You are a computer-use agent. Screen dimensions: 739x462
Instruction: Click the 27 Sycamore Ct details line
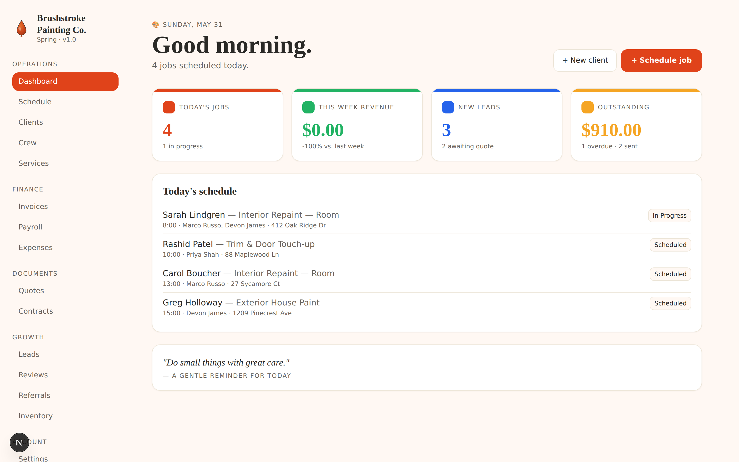(x=221, y=284)
